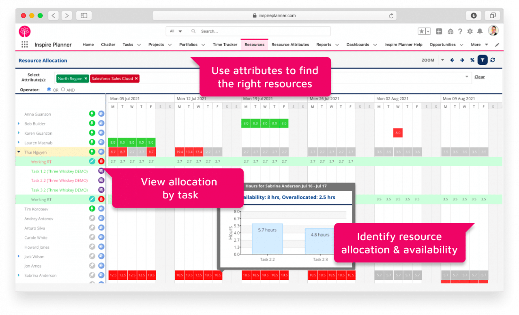Delete the Working RT allocation via trash icon
The height and width of the screenshot is (315, 519).
pyautogui.click(x=101, y=161)
